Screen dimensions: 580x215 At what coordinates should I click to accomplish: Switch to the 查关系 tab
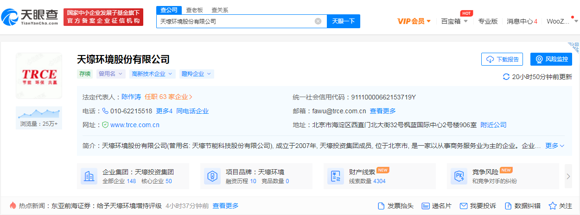[x=220, y=10]
